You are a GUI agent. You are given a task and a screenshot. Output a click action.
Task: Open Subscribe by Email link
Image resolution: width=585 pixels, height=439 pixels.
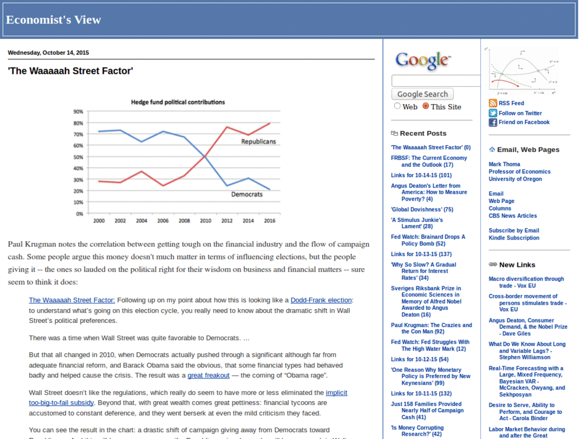point(514,231)
